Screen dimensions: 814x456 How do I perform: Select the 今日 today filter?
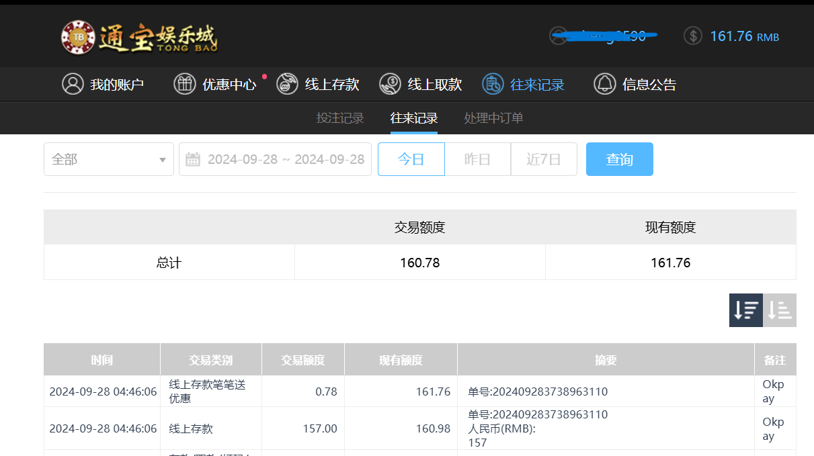coord(411,159)
